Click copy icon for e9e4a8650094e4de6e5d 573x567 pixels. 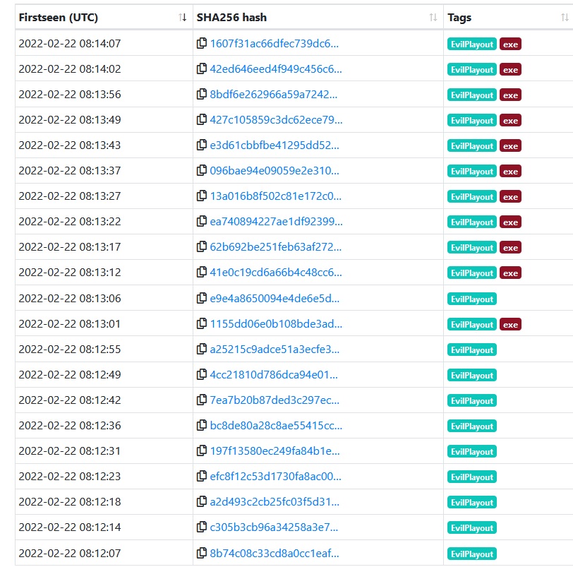[201, 298]
